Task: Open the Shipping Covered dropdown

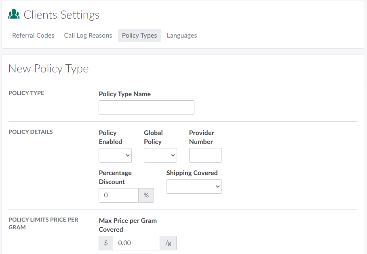Action: point(194,186)
